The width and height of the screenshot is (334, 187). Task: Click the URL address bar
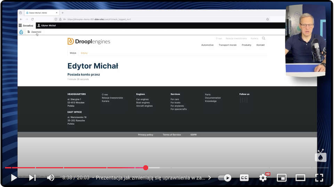click(162, 19)
